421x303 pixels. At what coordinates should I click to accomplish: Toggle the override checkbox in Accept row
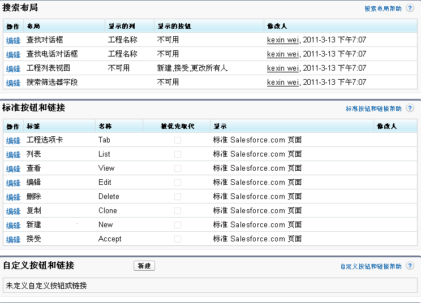(x=178, y=239)
